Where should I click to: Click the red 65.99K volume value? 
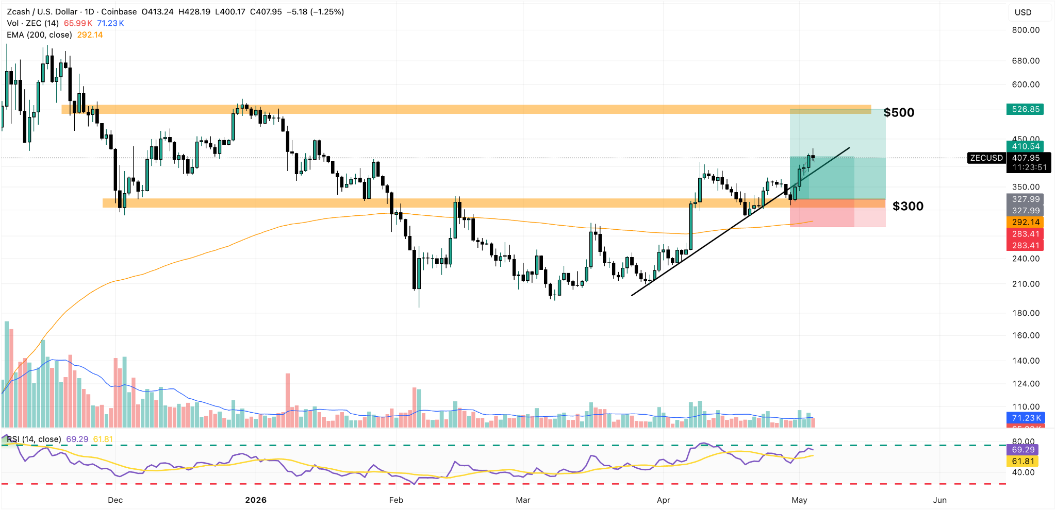coord(78,23)
